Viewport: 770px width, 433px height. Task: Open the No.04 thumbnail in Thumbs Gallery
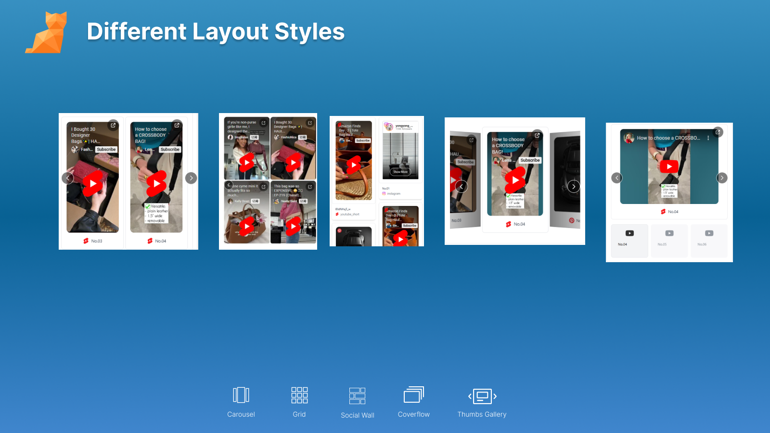pos(630,240)
